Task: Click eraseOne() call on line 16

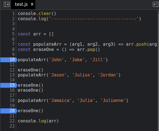Action: click(x=31, y=90)
